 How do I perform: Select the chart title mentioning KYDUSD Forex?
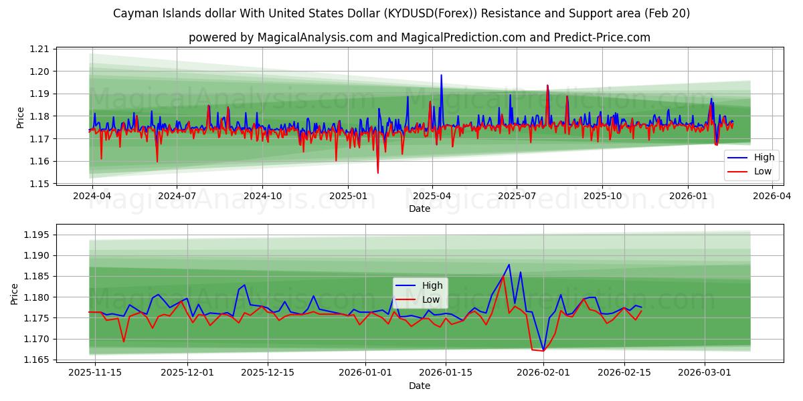tap(401, 13)
